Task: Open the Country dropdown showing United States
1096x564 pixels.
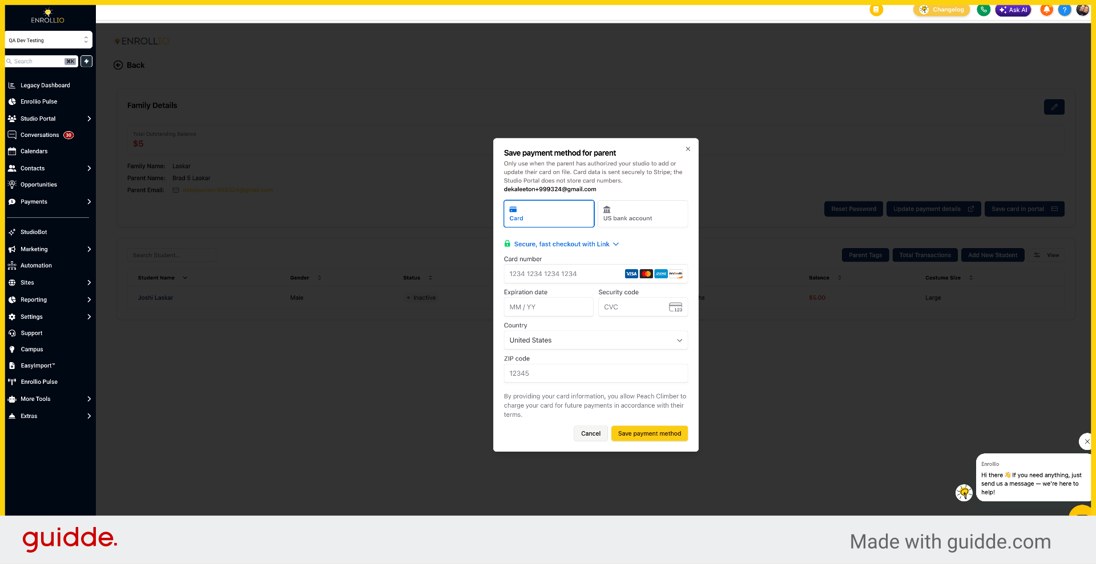Action: click(595, 340)
